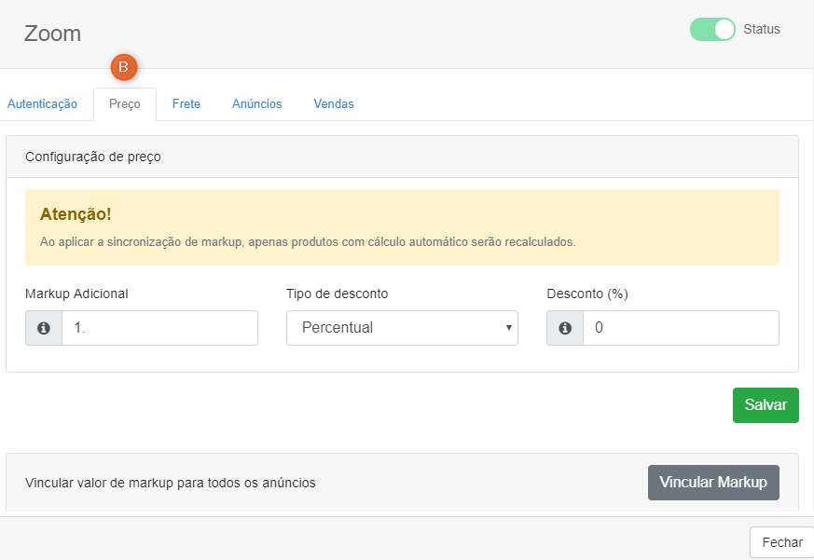Click the Percentual dropdown arrow
This screenshot has height=560, width=814.
(509, 327)
